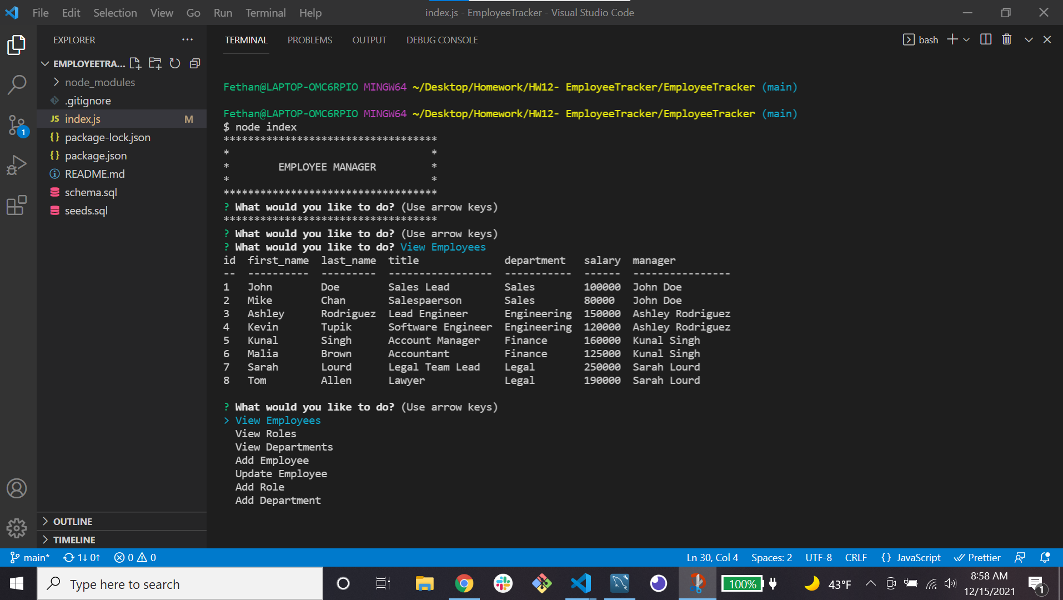The width and height of the screenshot is (1063, 600).
Task: Open a new terminal with the plus icon
Action: [952, 39]
